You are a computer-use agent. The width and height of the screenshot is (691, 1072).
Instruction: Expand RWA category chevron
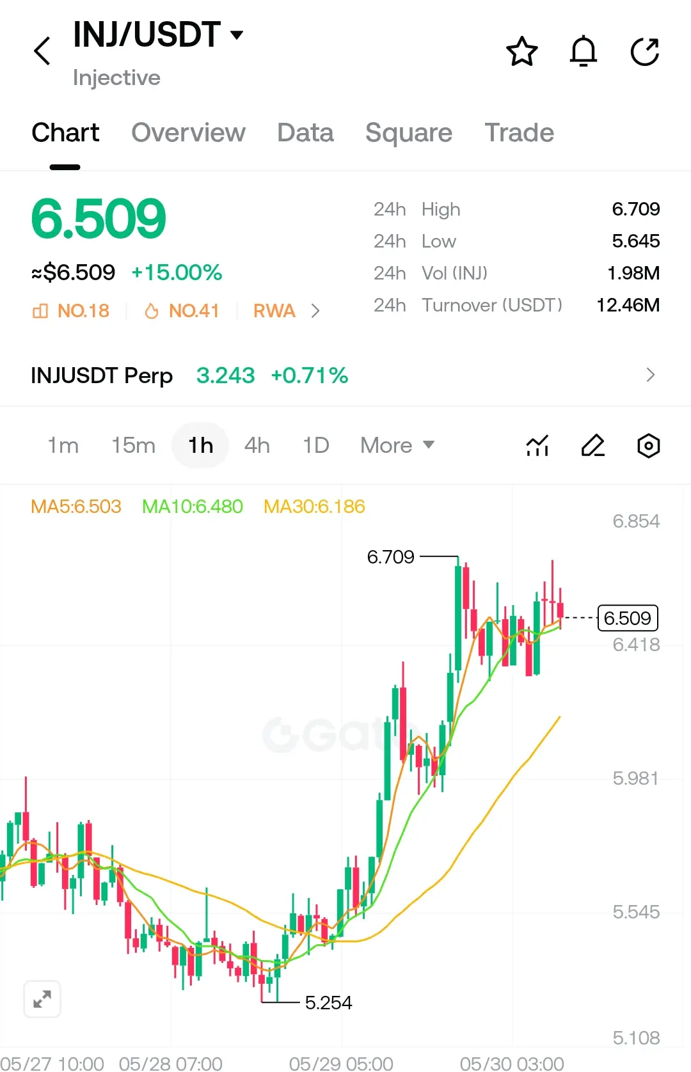point(315,311)
